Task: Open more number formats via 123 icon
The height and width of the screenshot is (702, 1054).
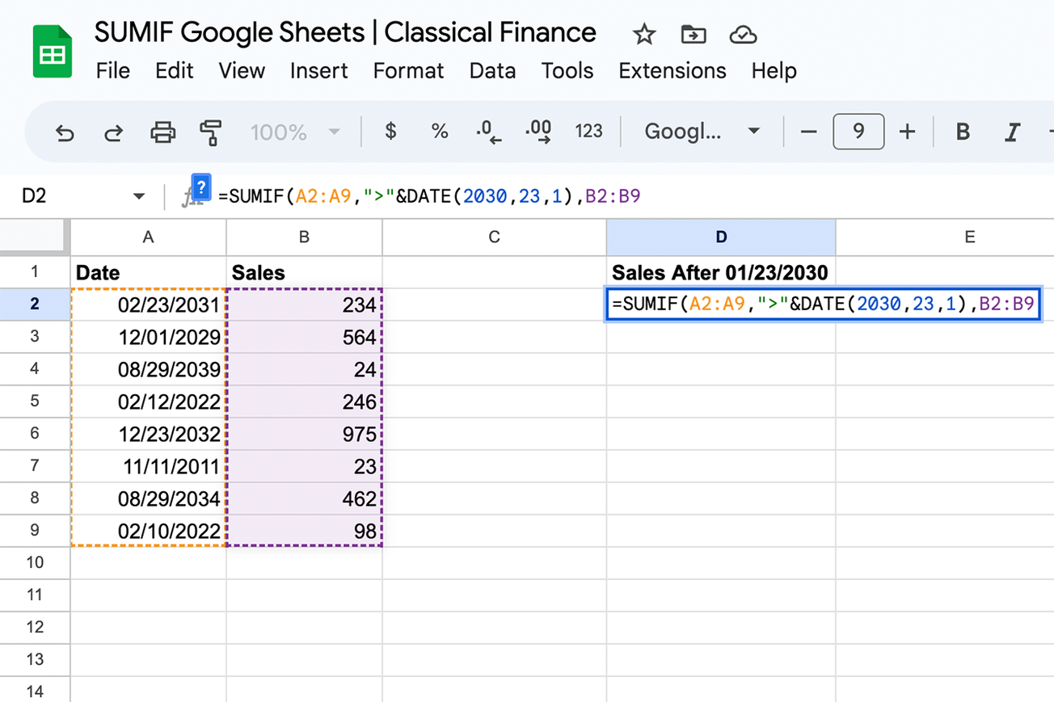Action: click(x=589, y=131)
